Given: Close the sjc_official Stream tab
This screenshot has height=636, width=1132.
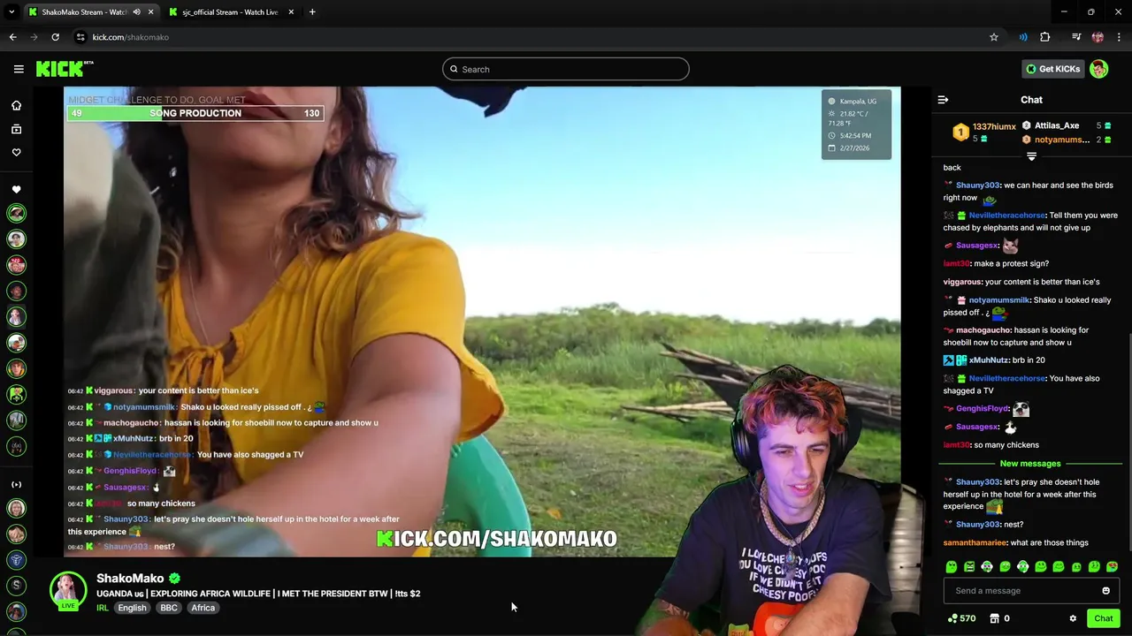Looking at the screenshot, I should [291, 12].
